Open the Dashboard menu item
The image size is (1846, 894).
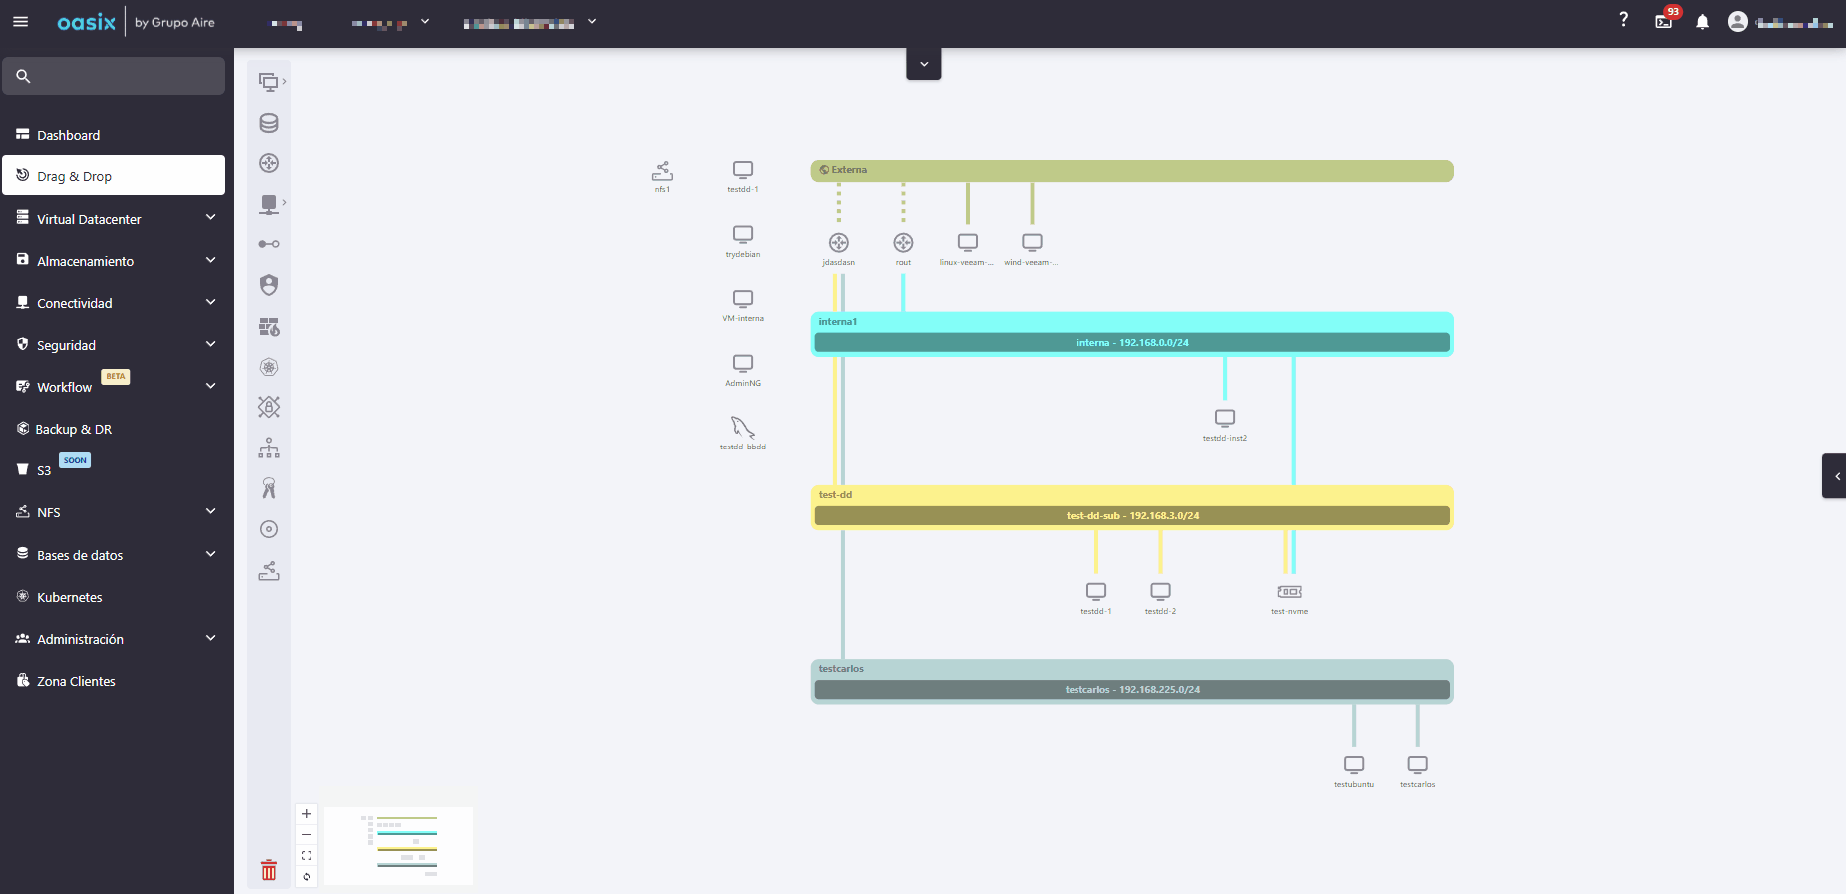coord(69,135)
